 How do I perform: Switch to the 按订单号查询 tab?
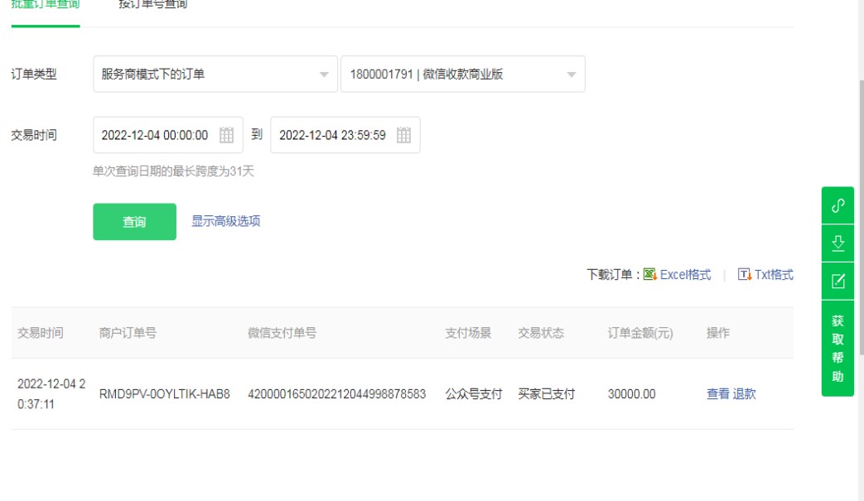click(x=152, y=5)
